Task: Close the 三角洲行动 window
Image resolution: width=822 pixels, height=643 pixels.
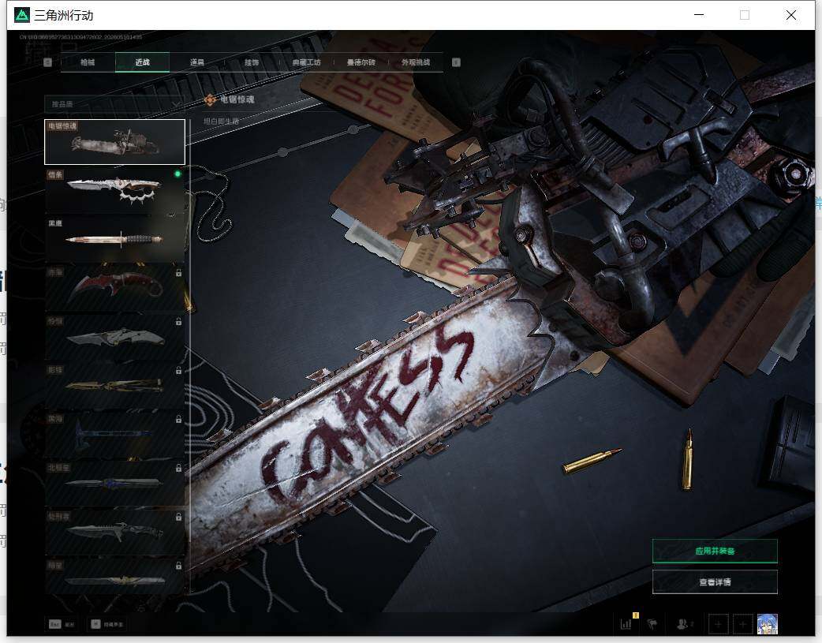Action: (791, 15)
